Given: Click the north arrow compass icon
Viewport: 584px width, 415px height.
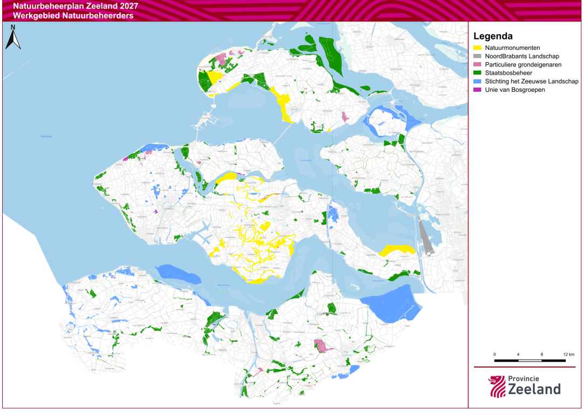Looking at the screenshot, I should pyautogui.click(x=13, y=37).
